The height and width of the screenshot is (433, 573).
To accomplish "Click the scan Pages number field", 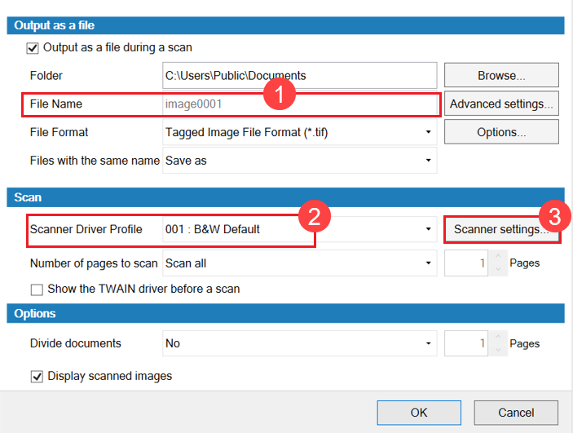I will click(x=466, y=263).
